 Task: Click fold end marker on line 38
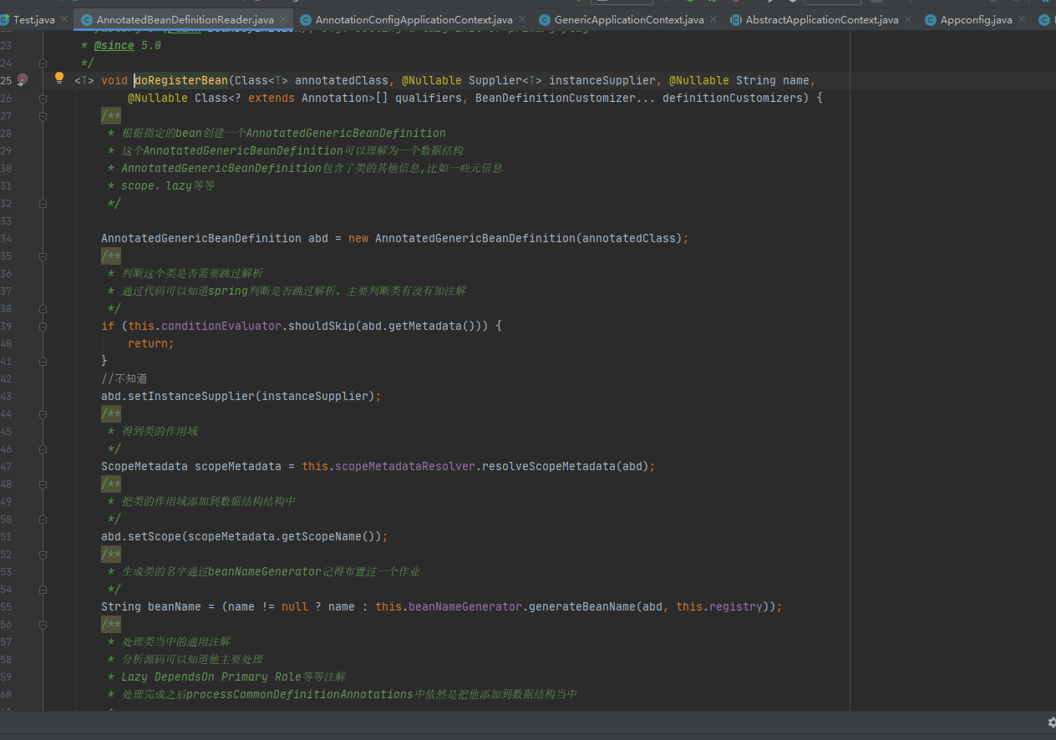[43, 308]
